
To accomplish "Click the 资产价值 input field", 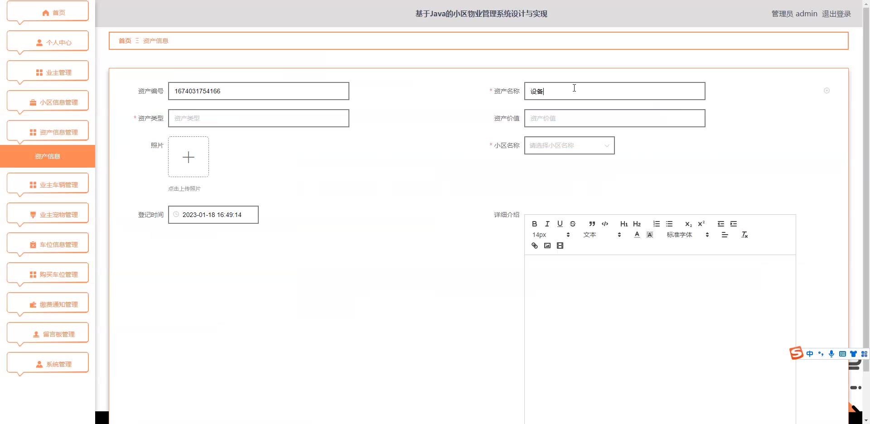I will click(x=615, y=118).
